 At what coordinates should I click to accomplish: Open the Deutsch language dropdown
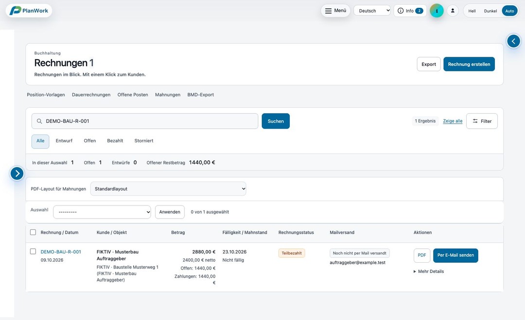(x=372, y=11)
